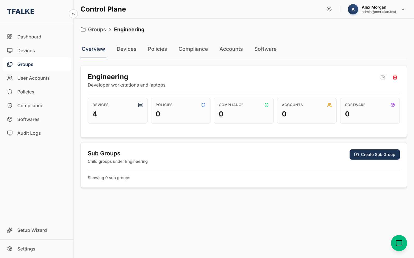Edit the Engineering group with the pencil icon
The width and height of the screenshot is (414, 258).
tap(383, 77)
